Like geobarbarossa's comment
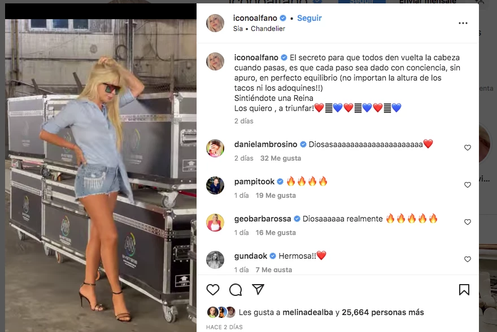The height and width of the screenshot is (332, 497). pos(468,222)
